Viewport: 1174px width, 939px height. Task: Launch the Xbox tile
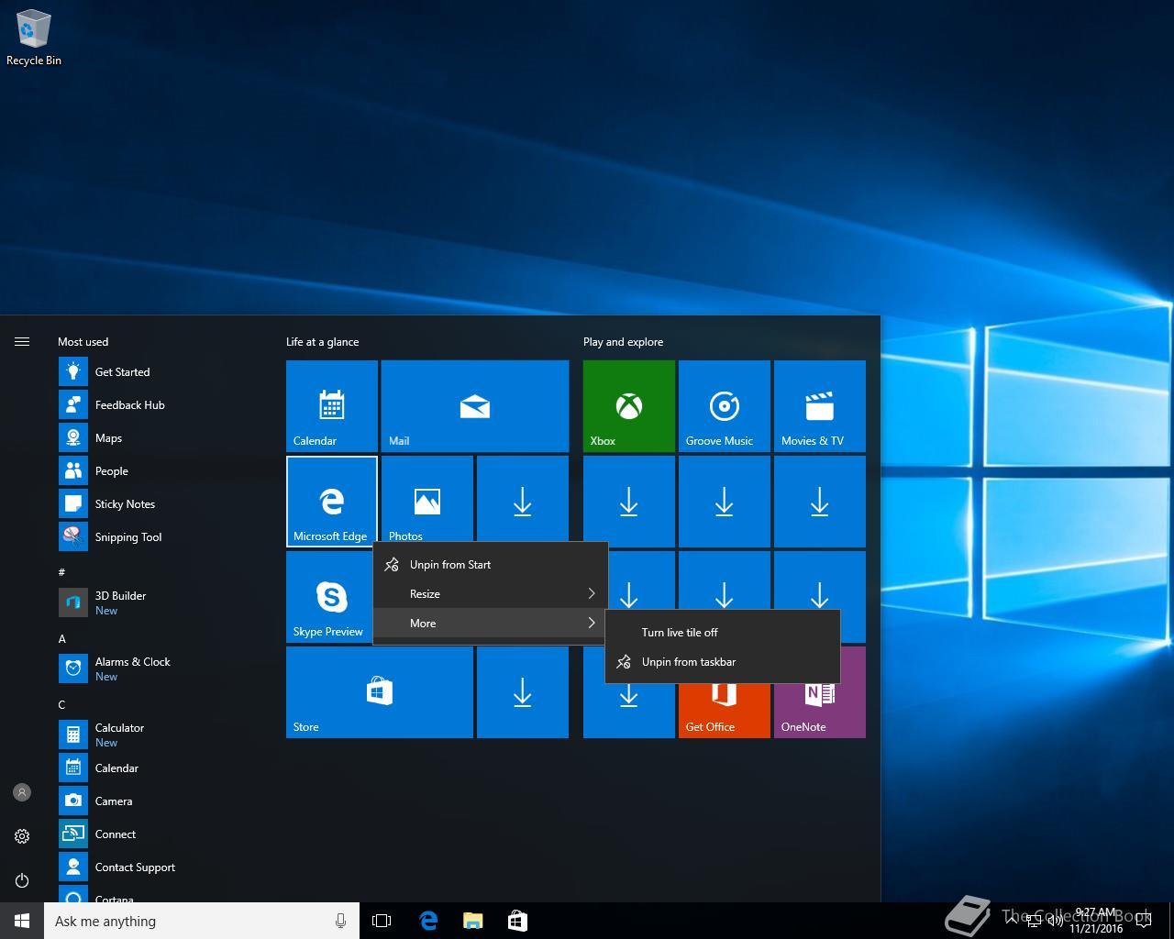coord(629,406)
